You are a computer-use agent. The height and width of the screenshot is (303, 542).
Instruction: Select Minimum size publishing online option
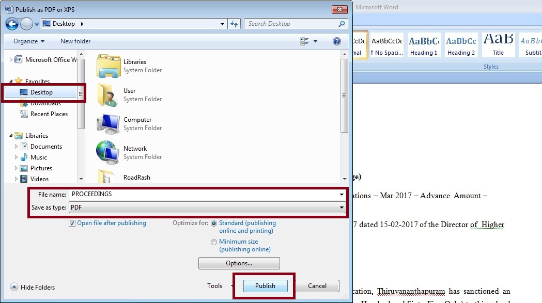tap(214, 242)
